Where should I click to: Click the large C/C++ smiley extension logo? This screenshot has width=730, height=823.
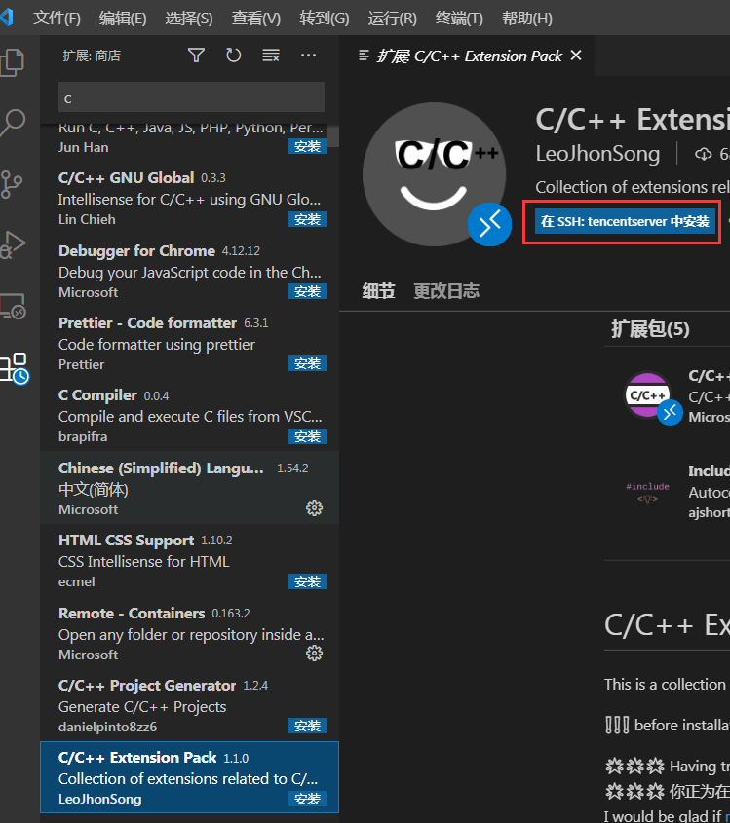tap(435, 174)
